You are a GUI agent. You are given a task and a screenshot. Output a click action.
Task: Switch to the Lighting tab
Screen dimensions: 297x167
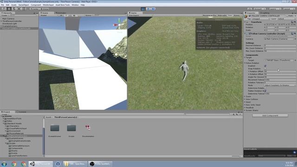[x=265, y=13]
